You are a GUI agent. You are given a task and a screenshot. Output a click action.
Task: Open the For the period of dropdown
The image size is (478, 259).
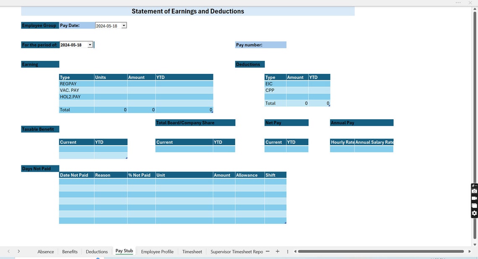click(90, 44)
